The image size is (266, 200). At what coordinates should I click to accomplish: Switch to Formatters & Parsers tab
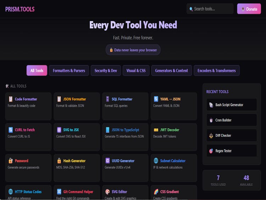(x=69, y=70)
